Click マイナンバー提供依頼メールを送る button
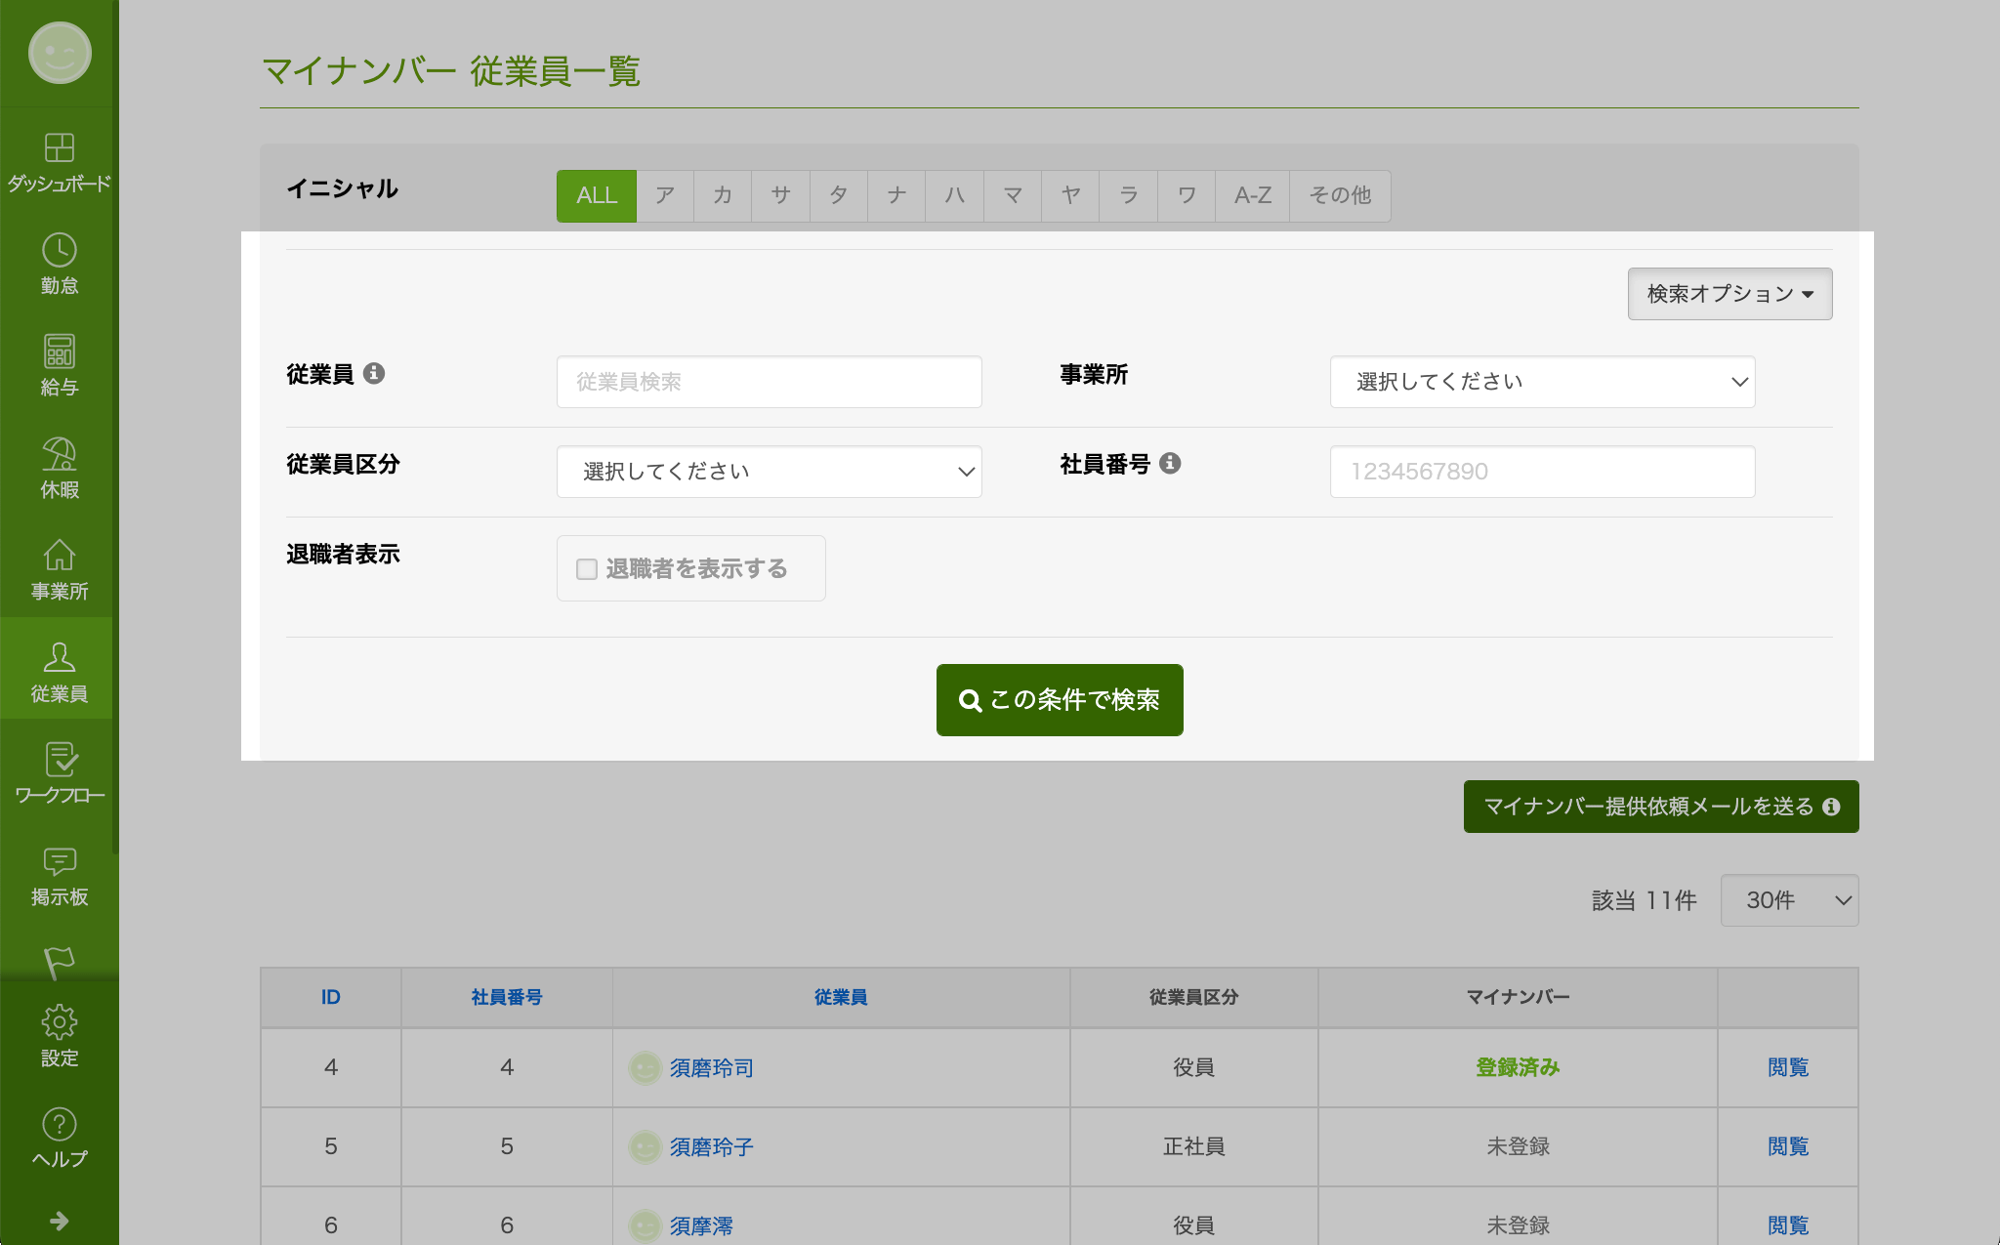Screen dimensions: 2000x1245 1660,807
